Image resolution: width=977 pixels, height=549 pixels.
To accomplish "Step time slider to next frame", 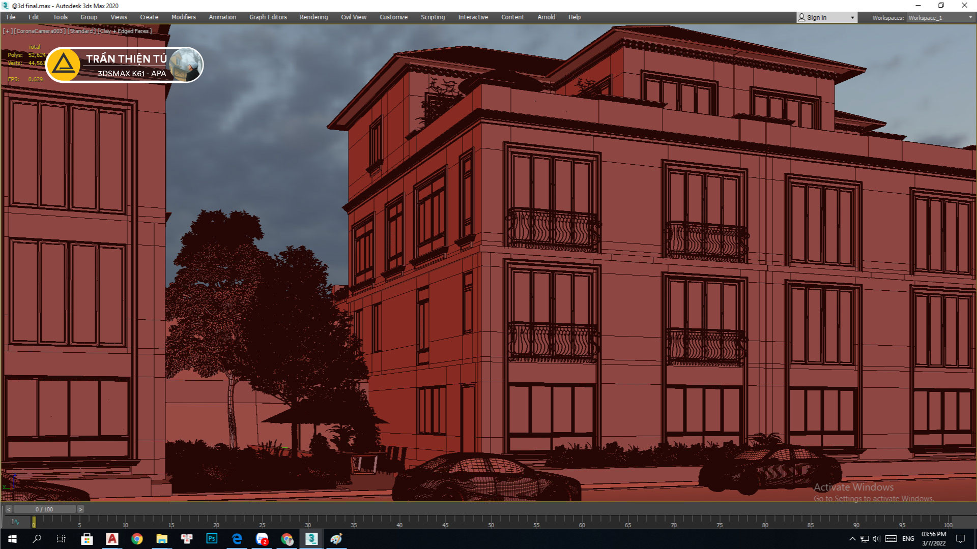I will point(80,509).
